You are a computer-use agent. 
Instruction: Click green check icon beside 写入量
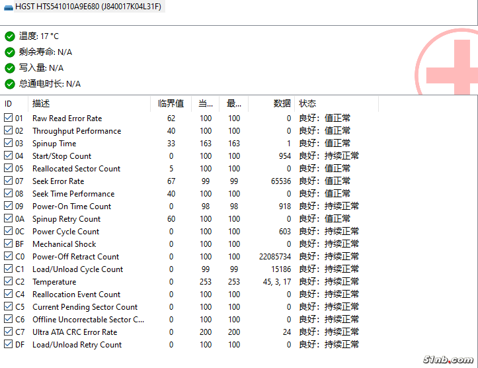(x=9, y=68)
